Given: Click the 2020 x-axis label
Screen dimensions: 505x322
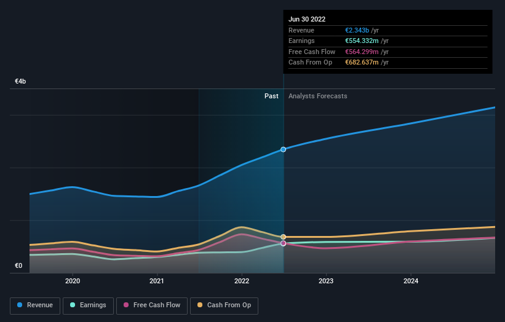Looking at the screenshot, I should (73, 281).
